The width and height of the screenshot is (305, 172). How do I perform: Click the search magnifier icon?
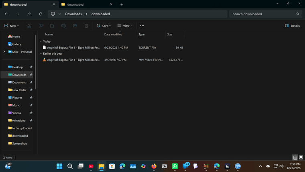(298, 14)
